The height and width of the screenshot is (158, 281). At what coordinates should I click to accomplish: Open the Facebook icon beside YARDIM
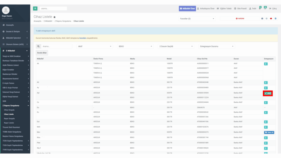pyautogui.click(x=262, y=19)
